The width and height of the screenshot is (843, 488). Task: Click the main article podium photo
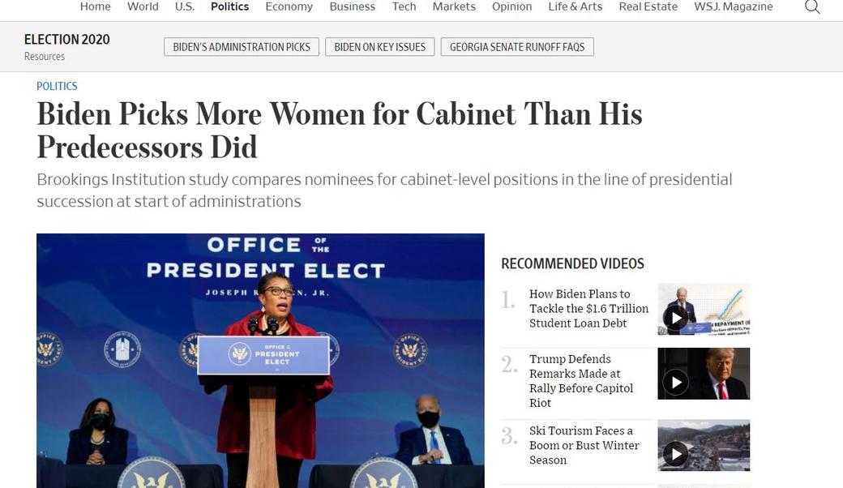260,361
